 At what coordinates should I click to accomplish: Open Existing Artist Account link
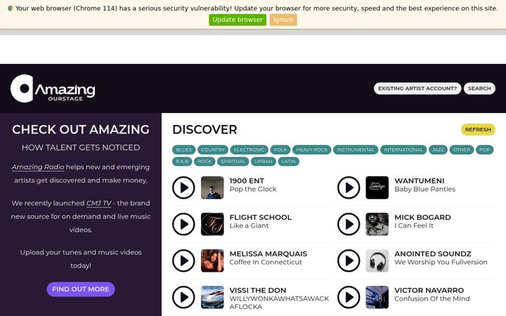(x=417, y=88)
